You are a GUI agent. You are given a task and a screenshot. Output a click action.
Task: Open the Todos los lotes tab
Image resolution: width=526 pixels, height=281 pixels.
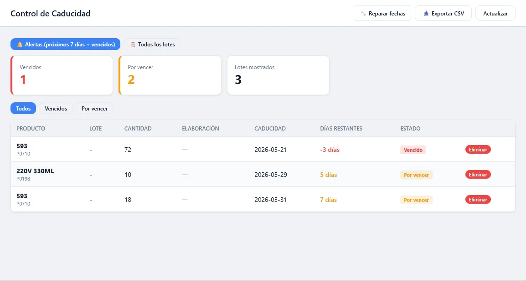152,44
